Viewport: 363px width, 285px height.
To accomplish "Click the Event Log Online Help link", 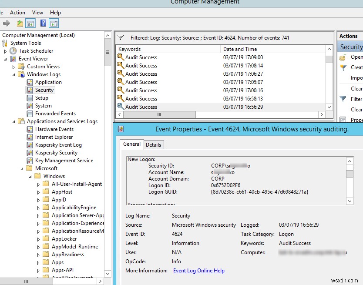I will [x=198, y=270].
